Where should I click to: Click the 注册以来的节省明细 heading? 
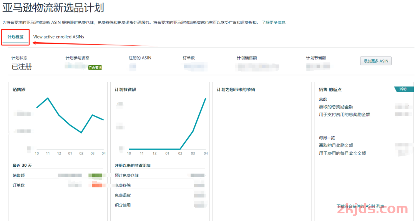tap(132, 165)
